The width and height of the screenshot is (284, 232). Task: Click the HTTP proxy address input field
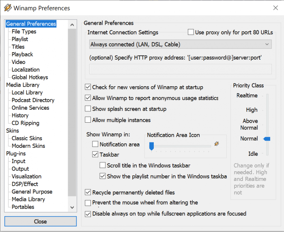180,69
